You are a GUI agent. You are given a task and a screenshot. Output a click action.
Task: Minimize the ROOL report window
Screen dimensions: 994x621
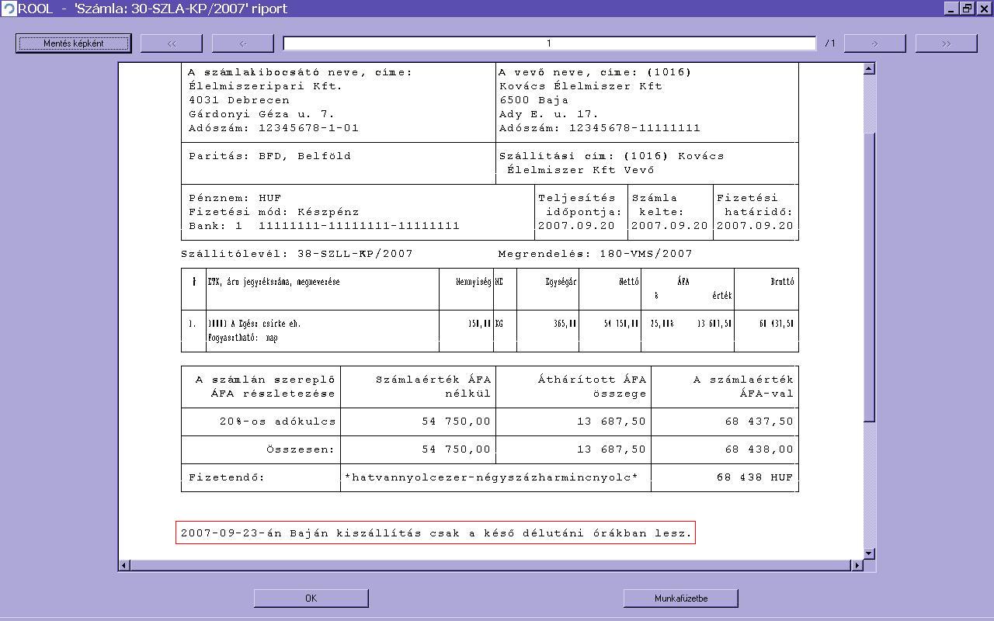(951, 9)
